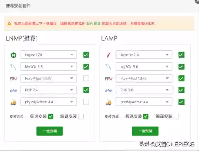Open the Nginx 1.20 version dropdown
Viewport: 199px width, 151px height.
pos(49,55)
